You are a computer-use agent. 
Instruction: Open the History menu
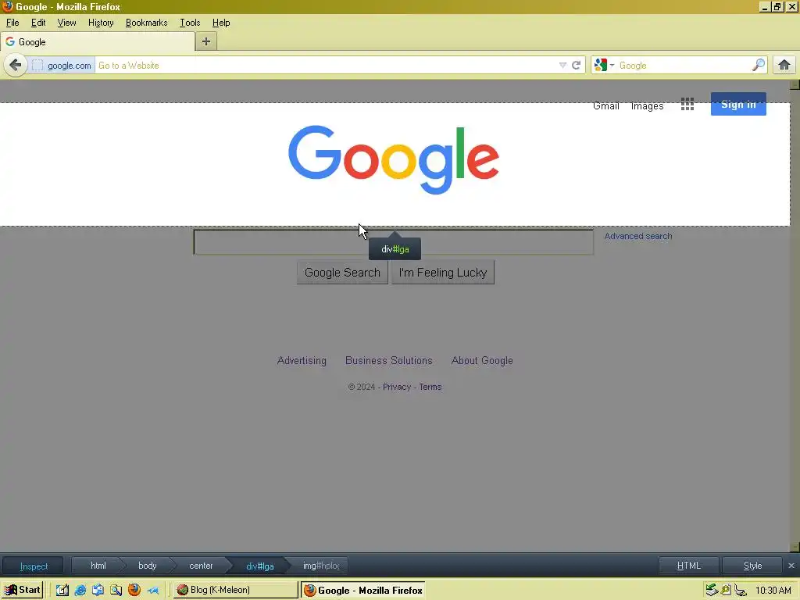[x=101, y=23]
